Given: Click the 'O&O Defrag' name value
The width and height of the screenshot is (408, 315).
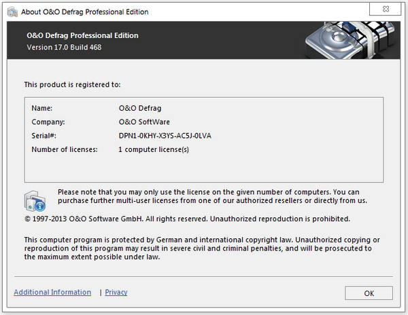Looking at the screenshot, I should 140,108.
